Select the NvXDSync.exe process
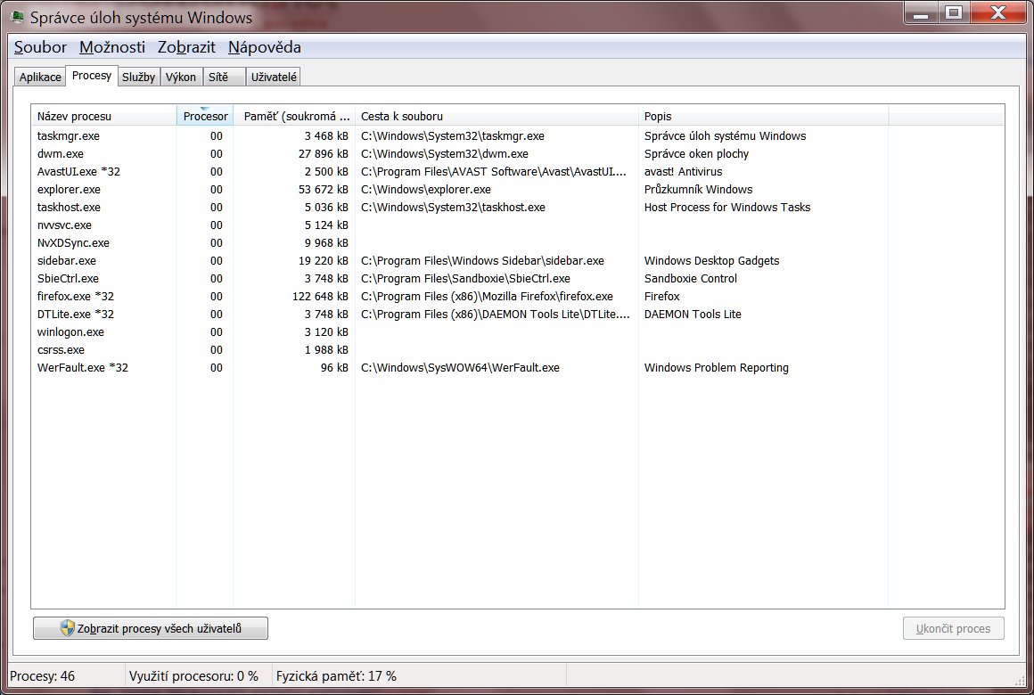1034x695 pixels. pyautogui.click(x=518, y=242)
